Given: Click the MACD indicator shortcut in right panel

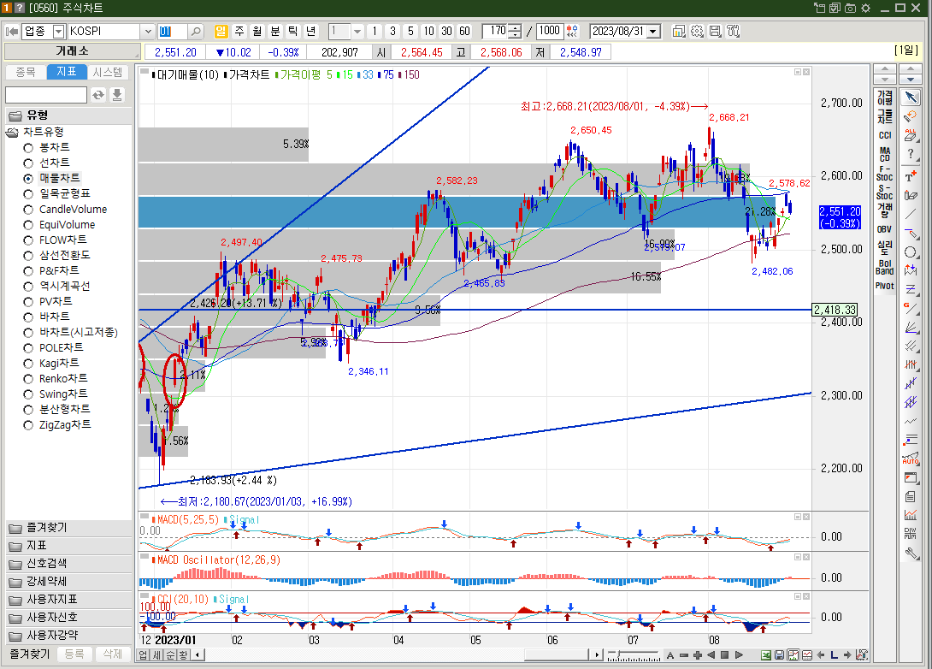Looking at the screenshot, I should (x=884, y=154).
